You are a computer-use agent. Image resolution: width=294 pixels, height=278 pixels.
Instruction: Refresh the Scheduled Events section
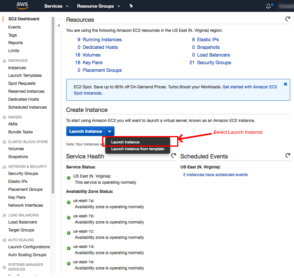point(288,155)
